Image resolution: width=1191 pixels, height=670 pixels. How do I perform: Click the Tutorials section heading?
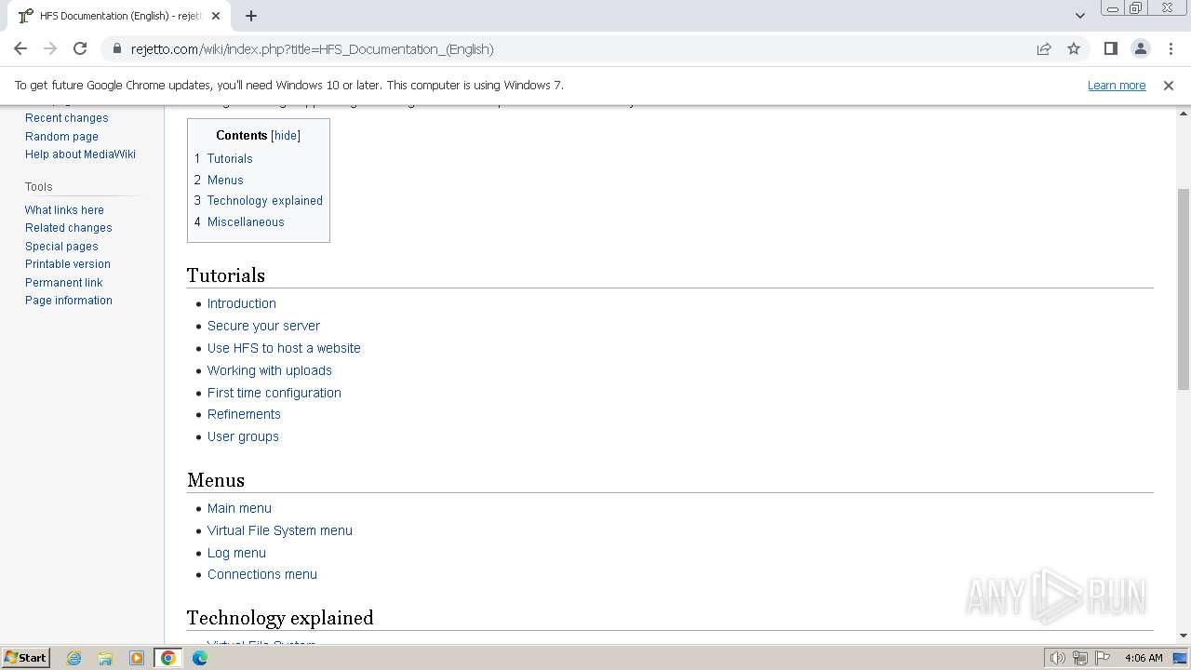[x=226, y=275]
